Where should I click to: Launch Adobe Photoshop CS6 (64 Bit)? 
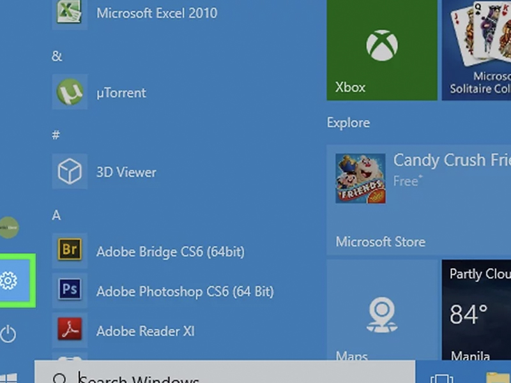(184, 292)
